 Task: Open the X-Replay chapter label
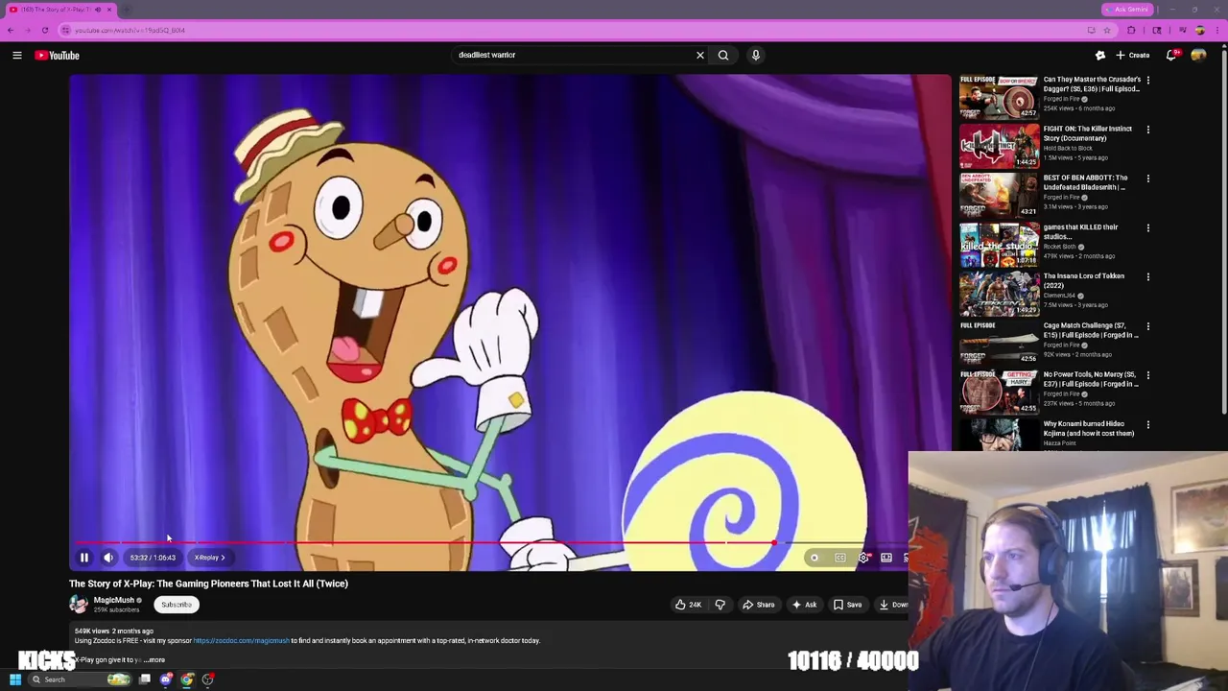209,558
